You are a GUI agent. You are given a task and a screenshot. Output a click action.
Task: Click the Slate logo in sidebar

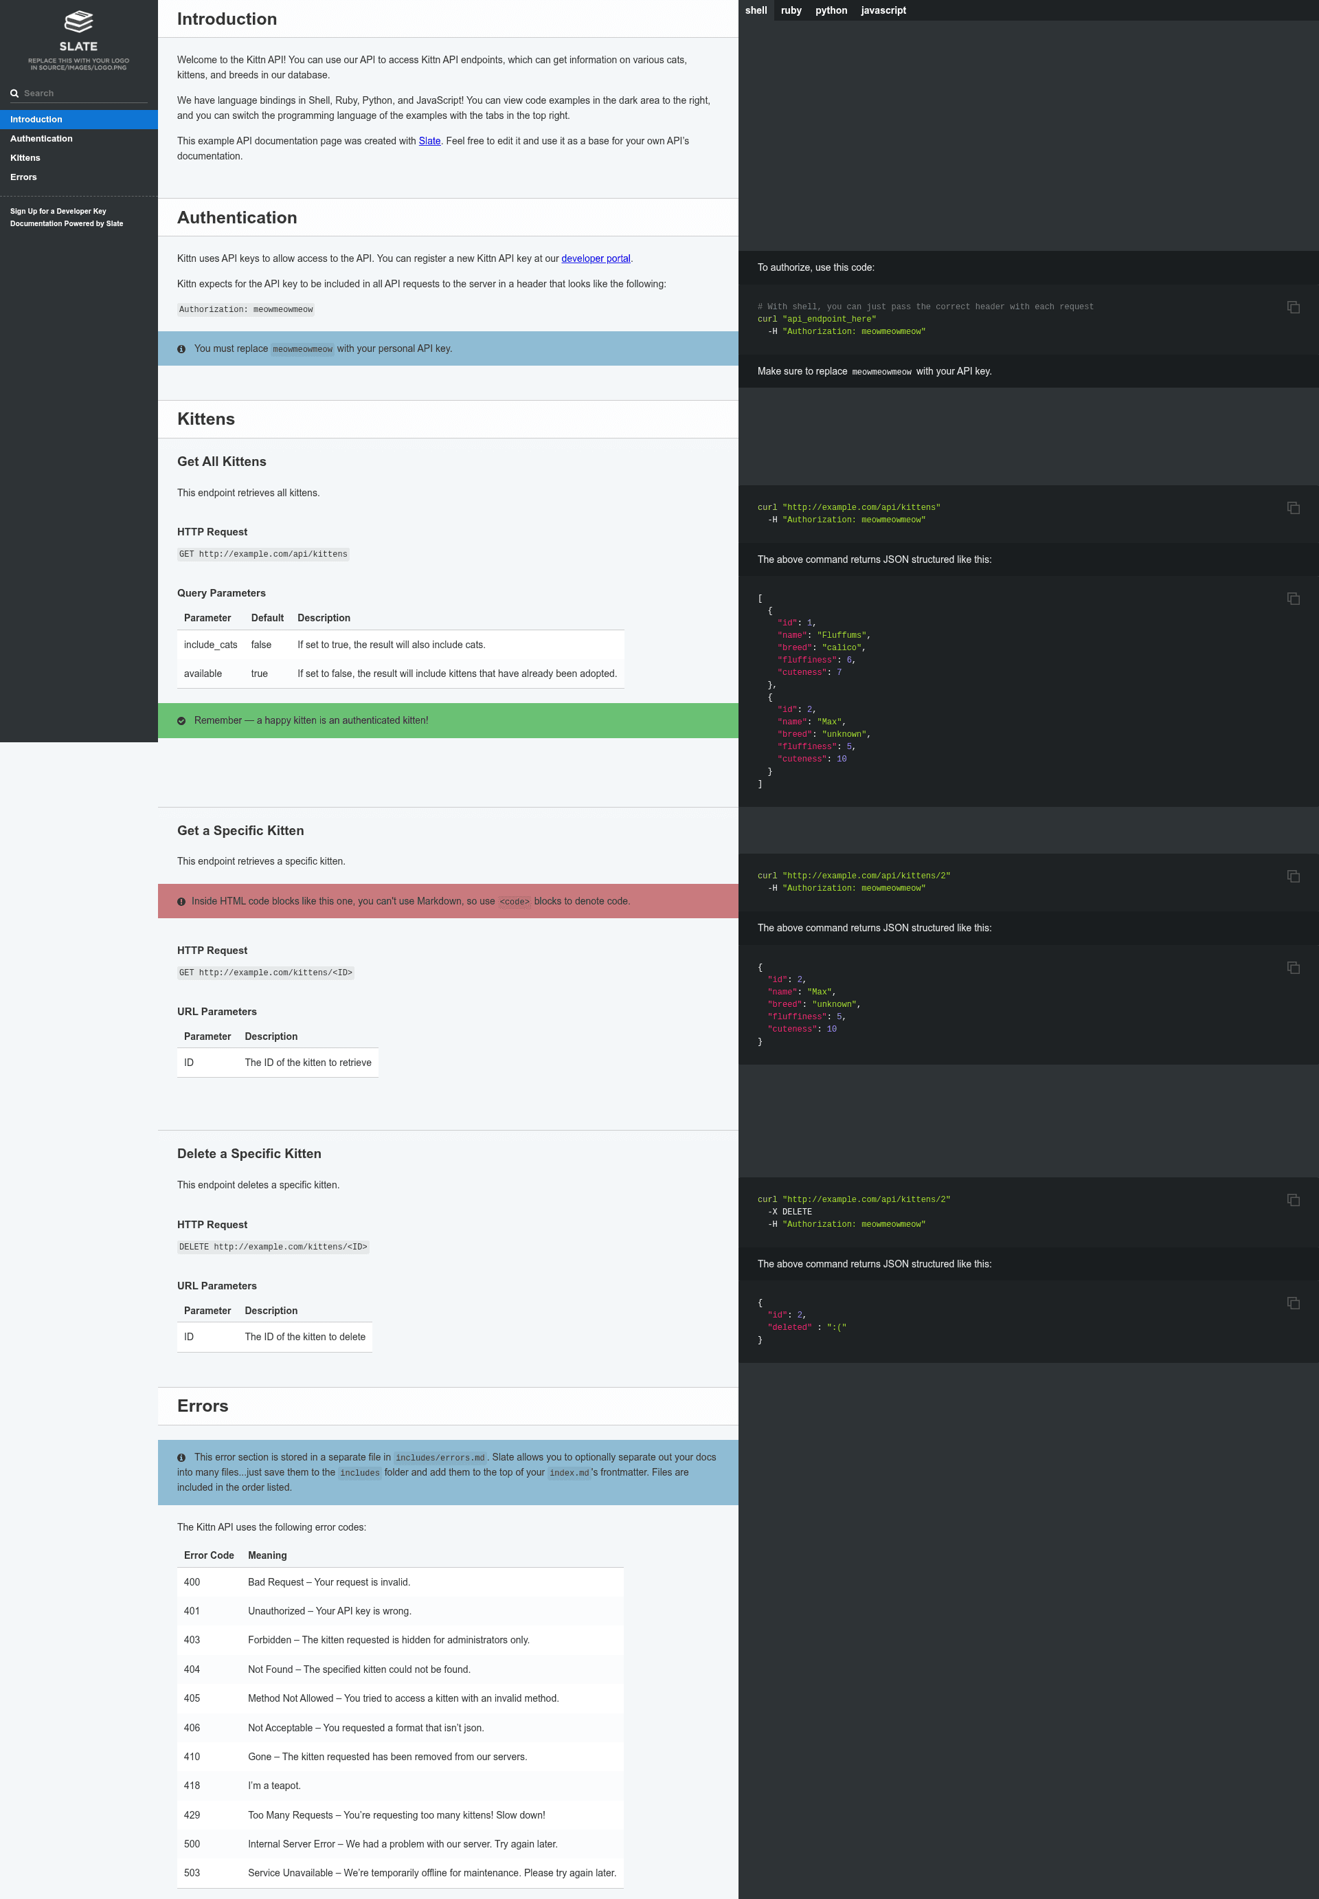(x=78, y=41)
